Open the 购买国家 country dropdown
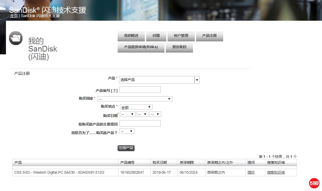The width and height of the screenshot is (322, 191). coord(135,99)
